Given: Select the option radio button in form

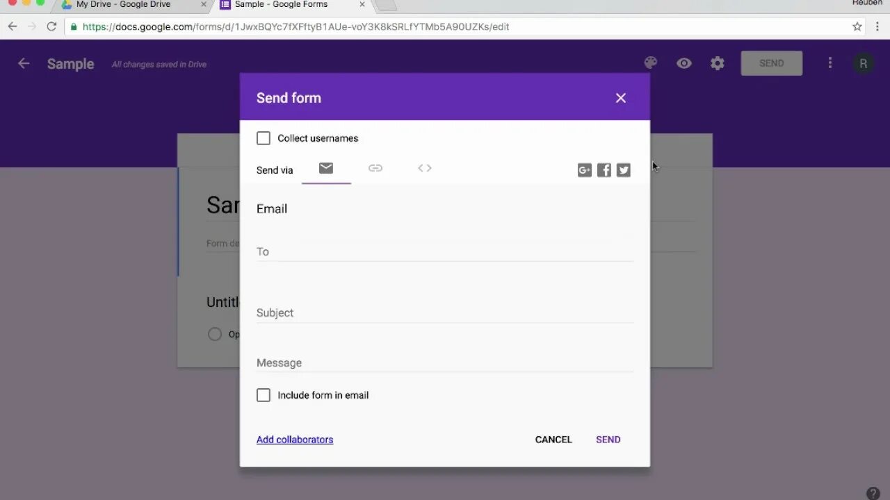Looking at the screenshot, I should pyautogui.click(x=215, y=334).
